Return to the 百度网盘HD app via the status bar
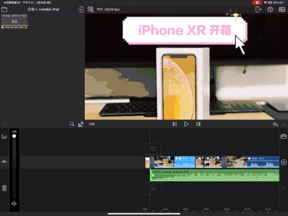The image size is (288, 216). pos(12,3)
